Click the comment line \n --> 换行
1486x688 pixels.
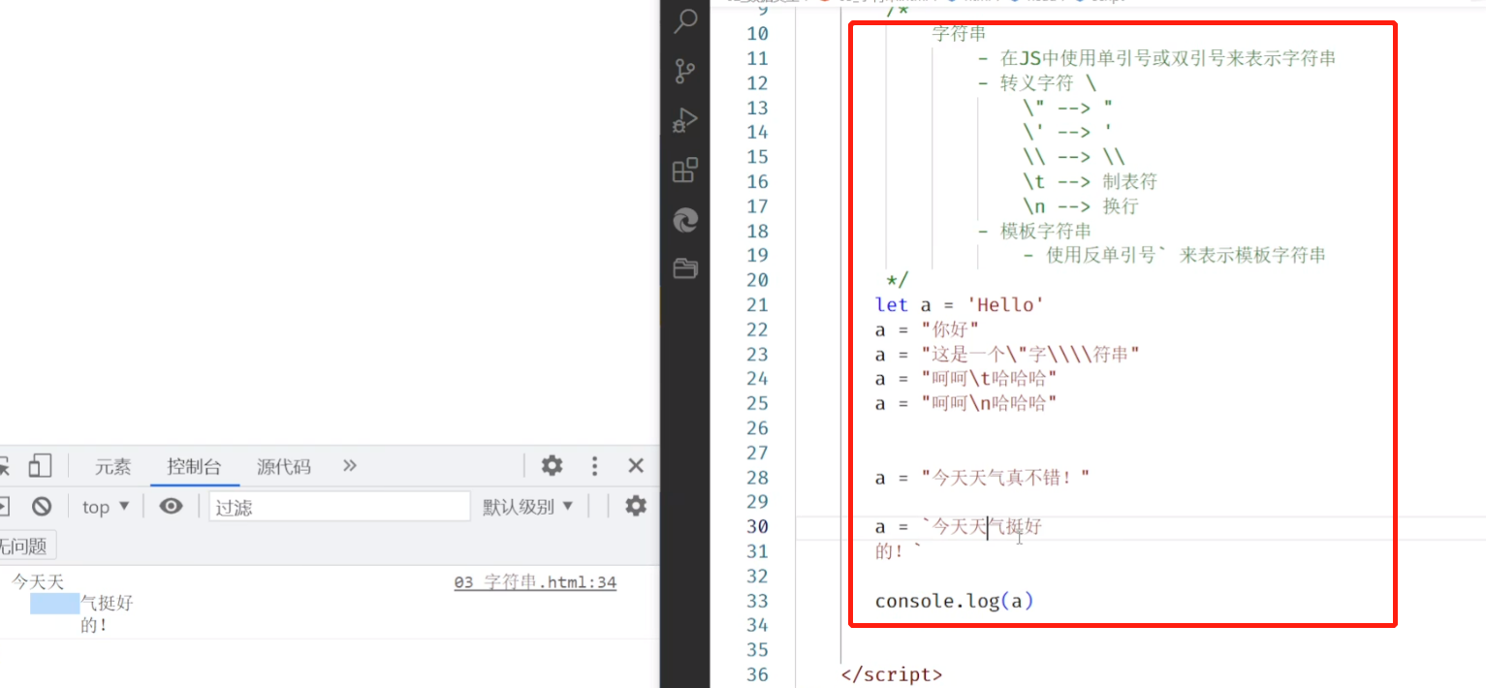(1081, 206)
